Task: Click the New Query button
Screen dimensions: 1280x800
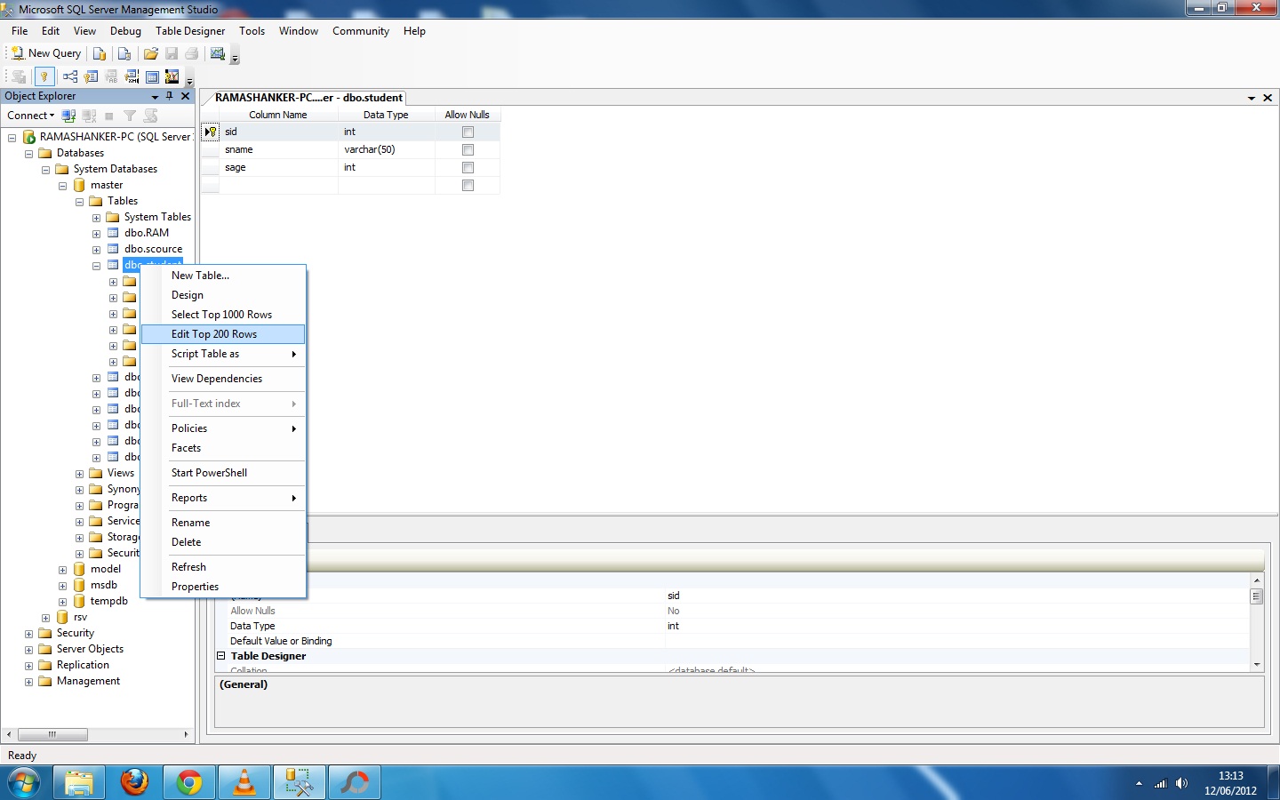Action: tap(46, 53)
